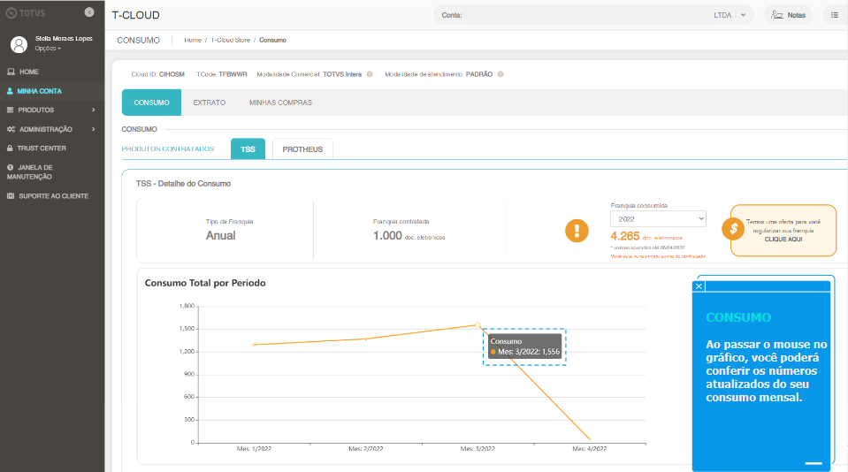The height and width of the screenshot is (472, 848).
Task: Click the popup progress dash indicator
Action: pos(814,463)
